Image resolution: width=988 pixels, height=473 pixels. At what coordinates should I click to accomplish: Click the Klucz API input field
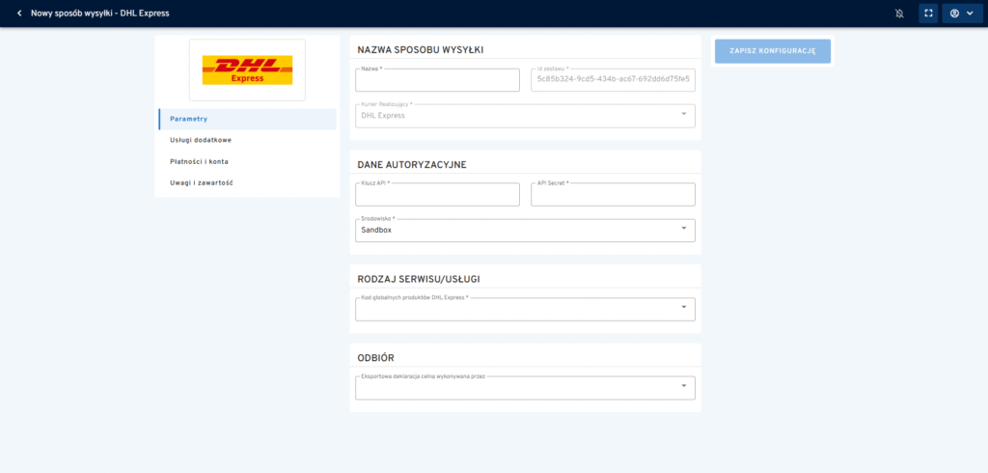click(x=438, y=195)
